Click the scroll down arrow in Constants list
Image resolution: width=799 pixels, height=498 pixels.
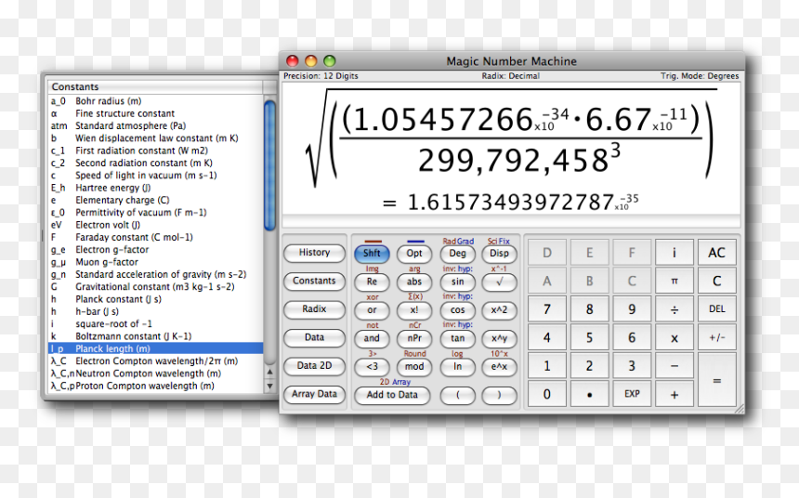click(269, 386)
